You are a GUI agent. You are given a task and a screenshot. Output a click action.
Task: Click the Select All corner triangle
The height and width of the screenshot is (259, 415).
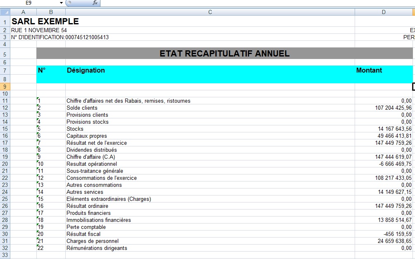(x=5, y=12)
